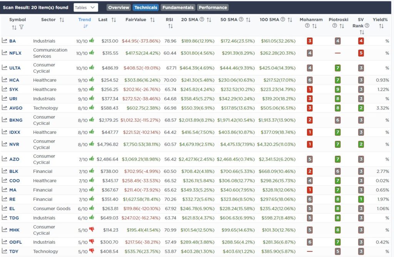Screen dimensions: 394x257
Task: Open the chart icon for AVGO
Action: 5,108
